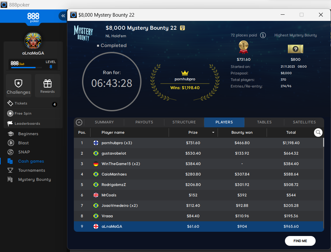Image resolution: width=331 pixels, height=252 pixels.
Task: Open Tournaments trophy section
Action: pyautogui.click(x=26, y=170)
